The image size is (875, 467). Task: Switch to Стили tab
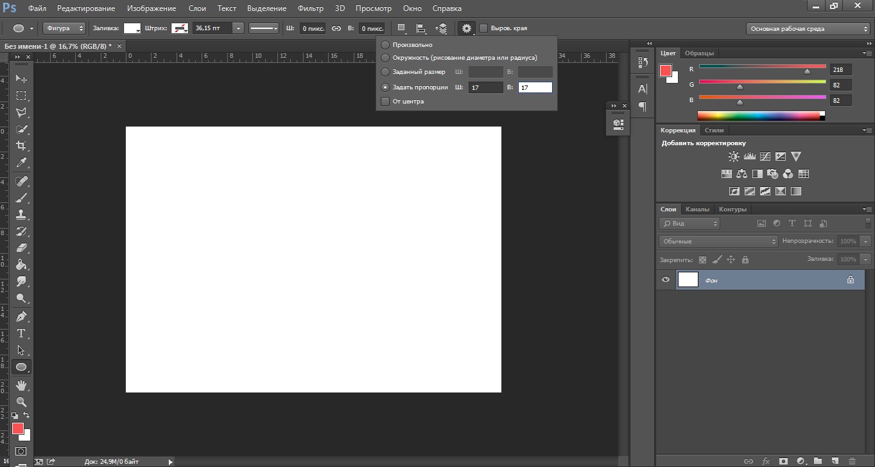coord(715,130)
